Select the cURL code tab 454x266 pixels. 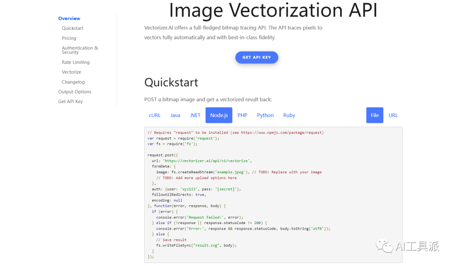click(155, 115)
